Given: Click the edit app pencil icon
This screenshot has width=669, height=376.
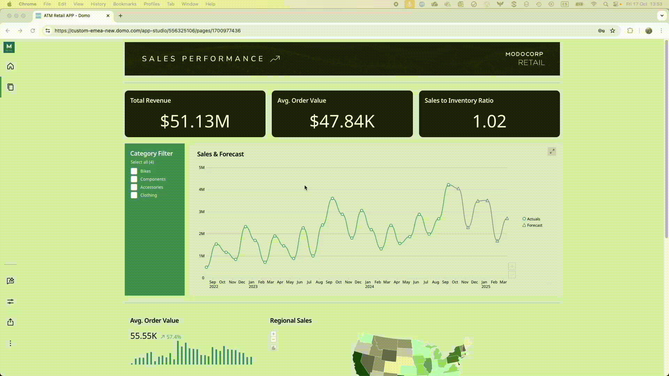Looking at the screenshot, I should click(10, 281).
